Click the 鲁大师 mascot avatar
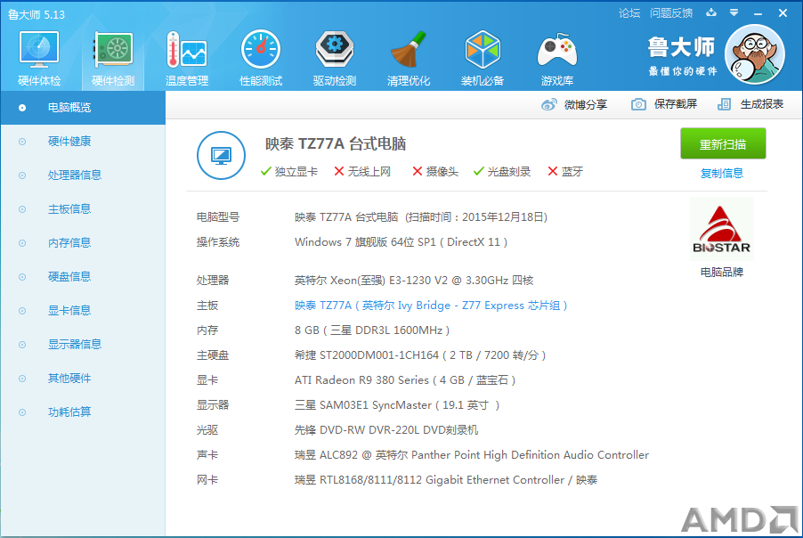This screenshot has width=803, height=538. (755, 54)
